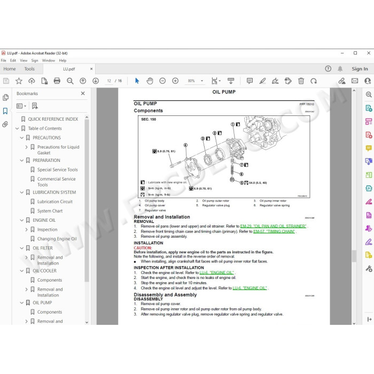Select the Lubrication Circuit bookmark
The height and width of the screenshot is (374, 374).
55,201
